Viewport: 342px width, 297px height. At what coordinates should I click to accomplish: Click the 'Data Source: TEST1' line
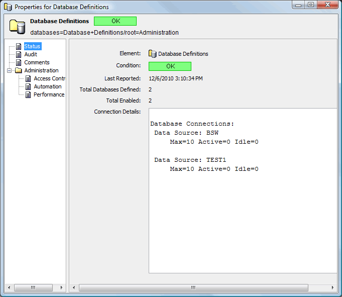(190, 160)
